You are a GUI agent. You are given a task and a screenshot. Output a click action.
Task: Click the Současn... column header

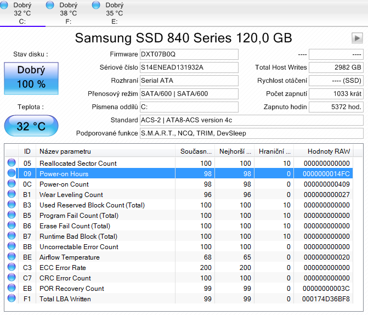pos(195,151)
